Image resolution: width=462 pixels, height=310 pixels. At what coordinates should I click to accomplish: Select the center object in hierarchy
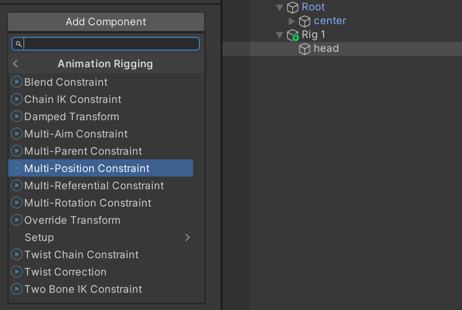click(330, 21)
